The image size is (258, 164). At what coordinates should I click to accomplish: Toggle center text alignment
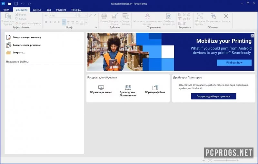point(68,22)
